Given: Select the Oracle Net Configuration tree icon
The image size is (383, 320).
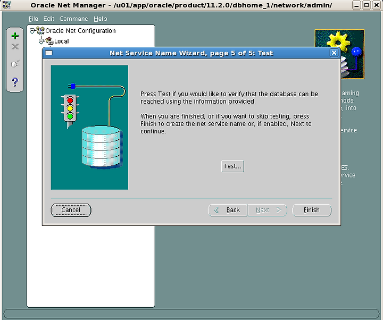Looking at the screenshot, I should point(40,30).
